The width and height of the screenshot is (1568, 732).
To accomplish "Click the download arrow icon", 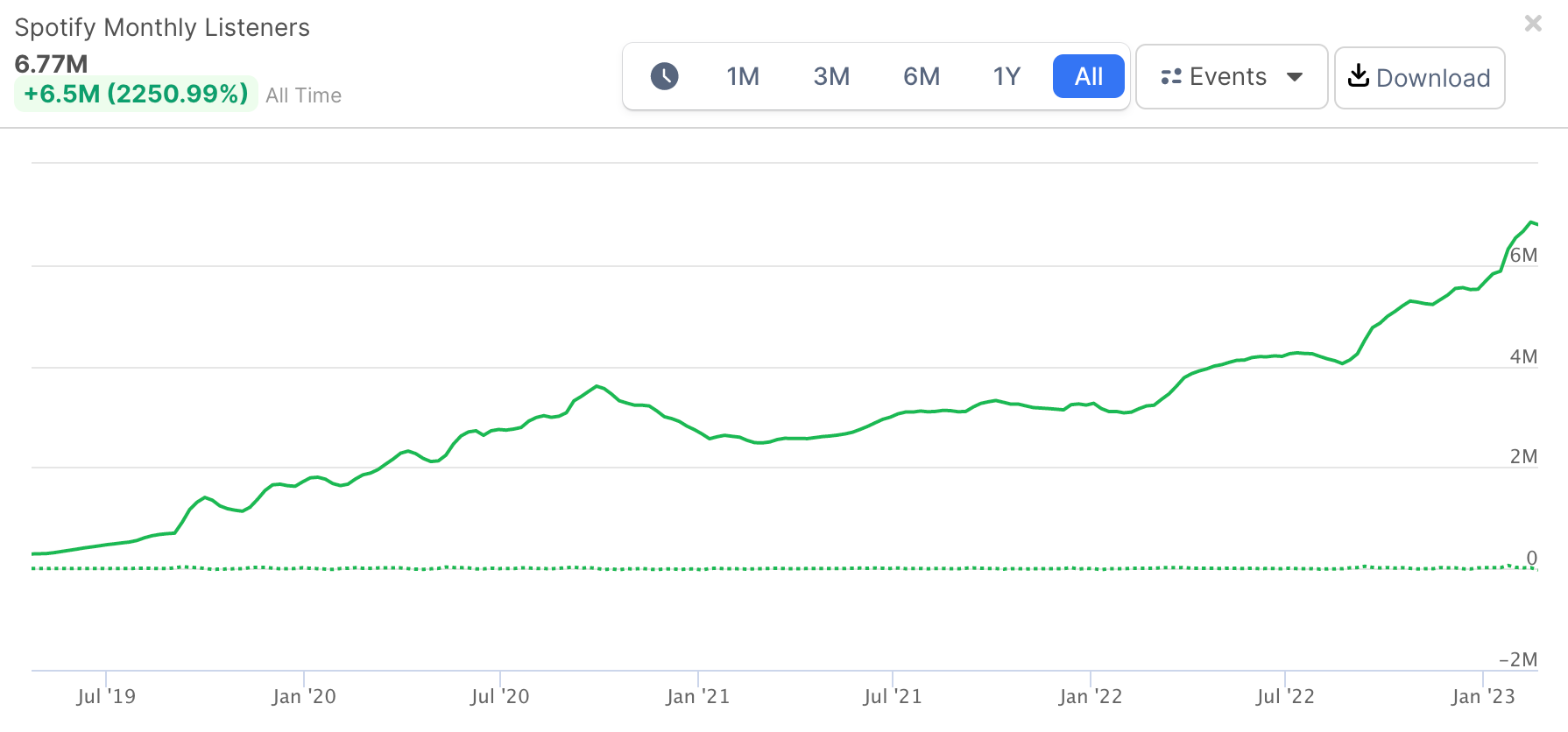I will click(x=1358, y=76).
